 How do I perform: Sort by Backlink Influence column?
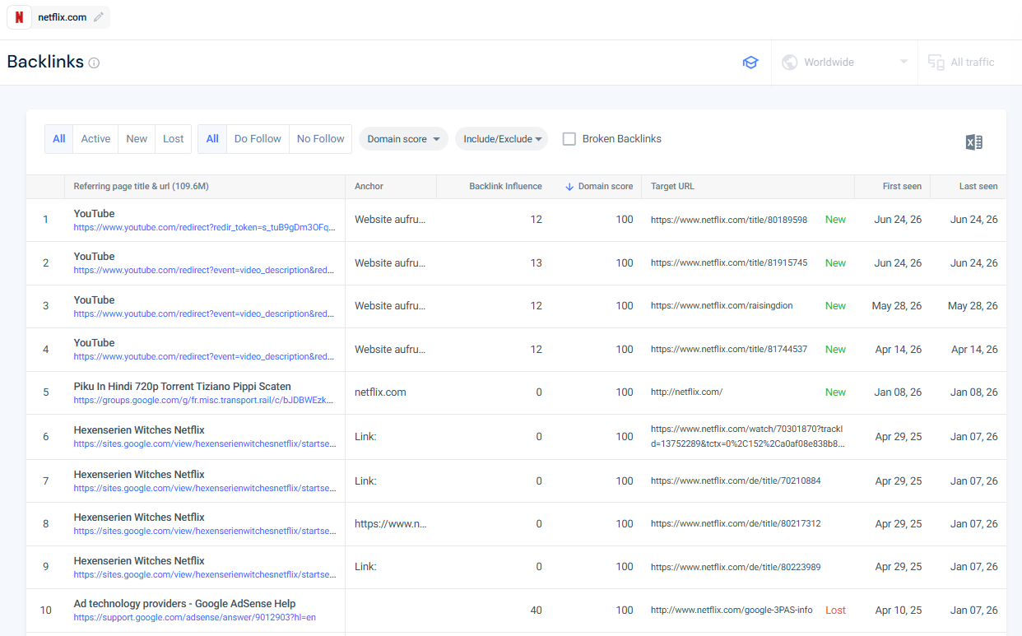tap(505, 187)
